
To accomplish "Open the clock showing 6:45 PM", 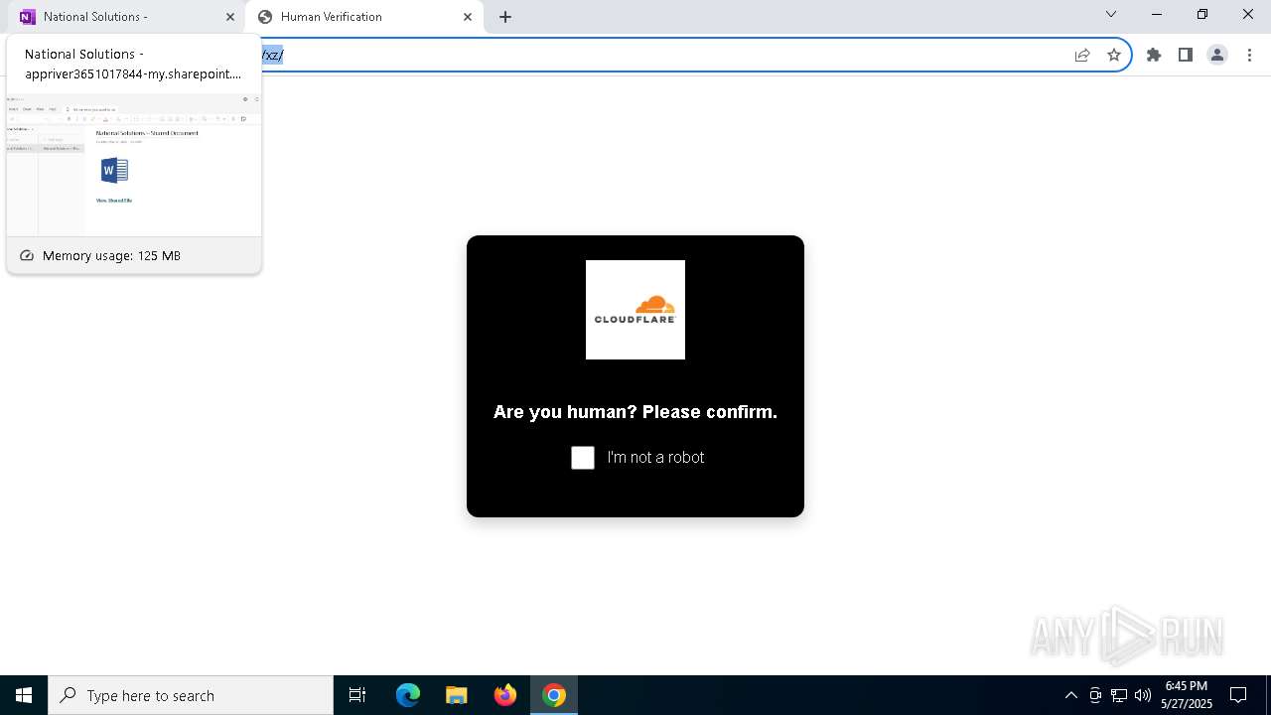I will 1187,695.
